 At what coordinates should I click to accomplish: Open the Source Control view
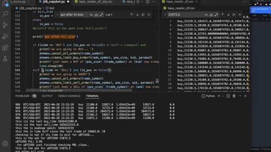[x=5, y=25]
